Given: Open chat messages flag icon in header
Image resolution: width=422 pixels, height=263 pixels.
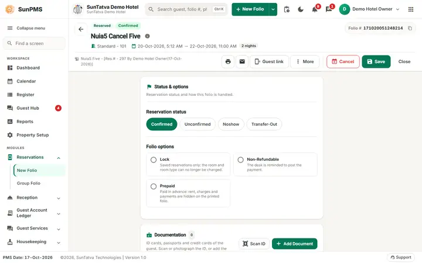Looking at the screenshot, I should (x=329, y=10).
